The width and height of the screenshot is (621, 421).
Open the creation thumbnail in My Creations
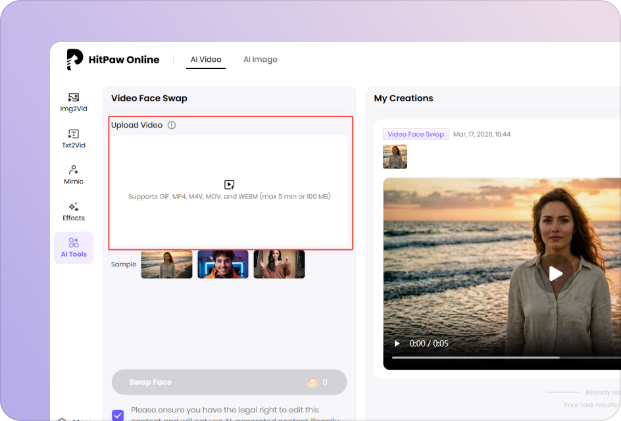pos(395,157)
